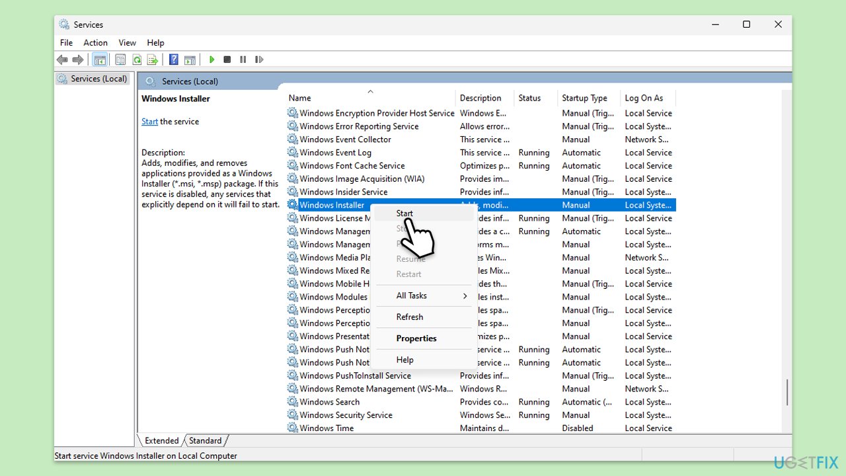Toggle Show/Hide Console Tree button

100,59
